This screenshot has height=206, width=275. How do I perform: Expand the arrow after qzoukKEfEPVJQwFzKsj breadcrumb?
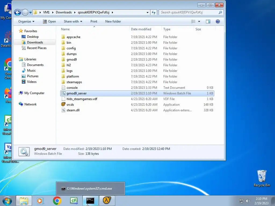(113, 12)
